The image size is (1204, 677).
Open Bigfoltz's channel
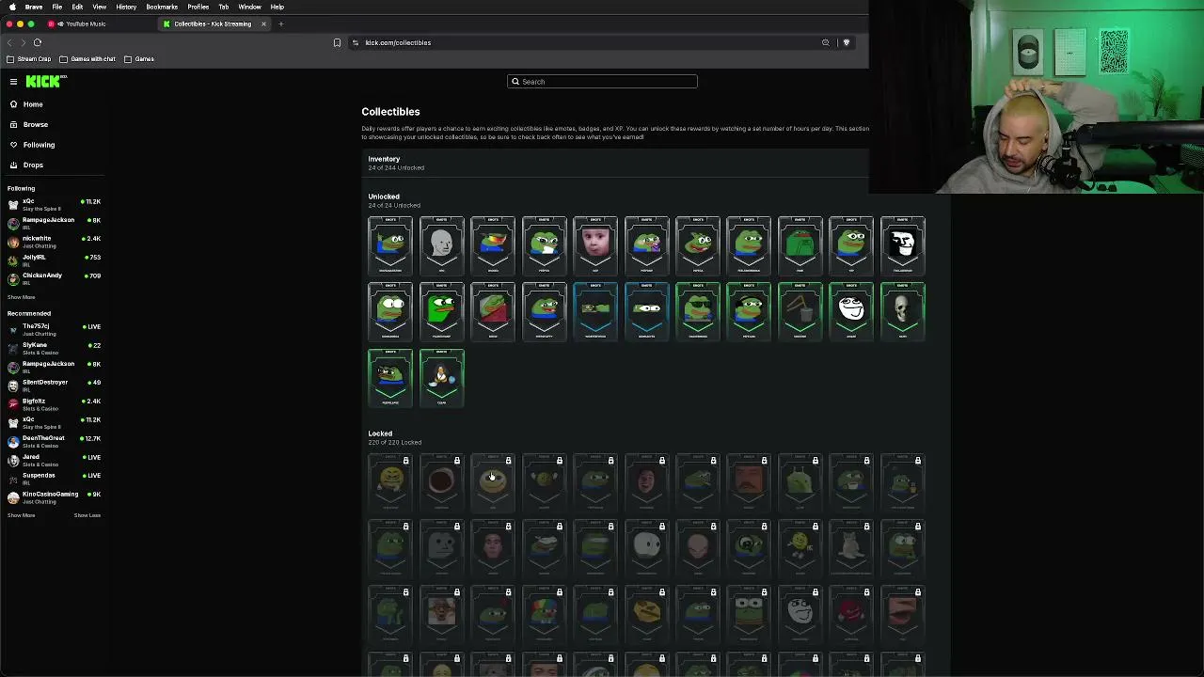(x=54, y=403)
